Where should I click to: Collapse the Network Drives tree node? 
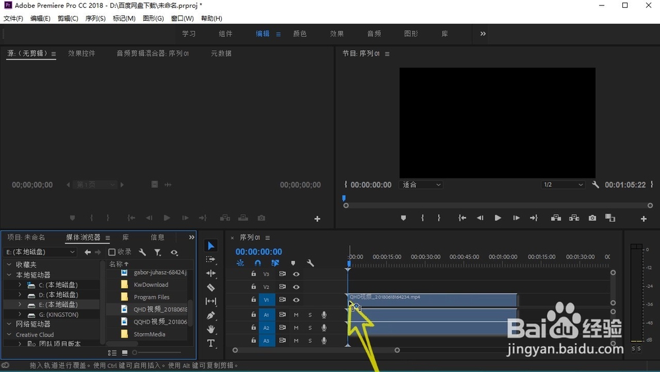click(9, 324)
